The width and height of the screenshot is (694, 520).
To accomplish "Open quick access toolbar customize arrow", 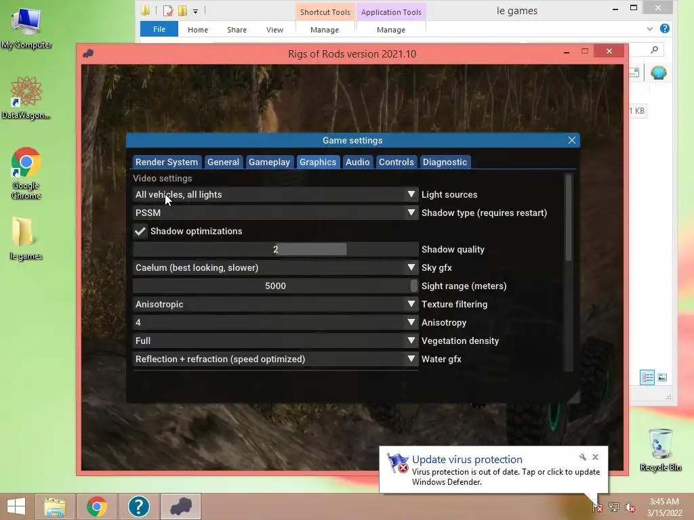I will coord(195,11).
